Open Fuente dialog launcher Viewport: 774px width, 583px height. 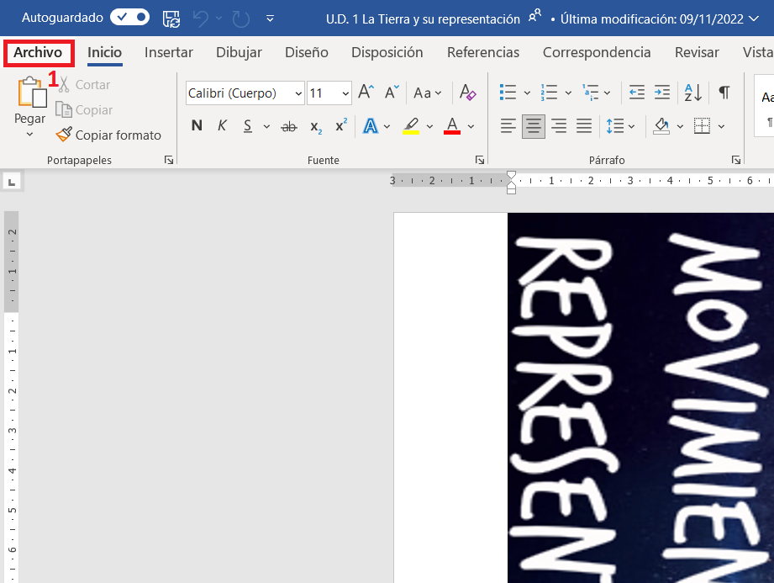[479, 160]
